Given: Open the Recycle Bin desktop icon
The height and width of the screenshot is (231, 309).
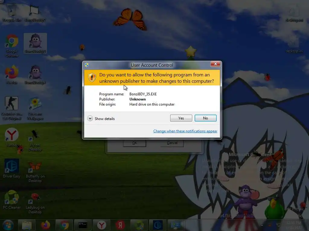Looking at the screenshot, I should pyautogui.click(x=12, y=13).
